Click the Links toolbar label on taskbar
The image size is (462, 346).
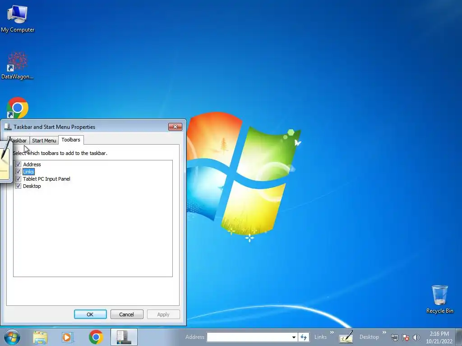pos(320,337)
